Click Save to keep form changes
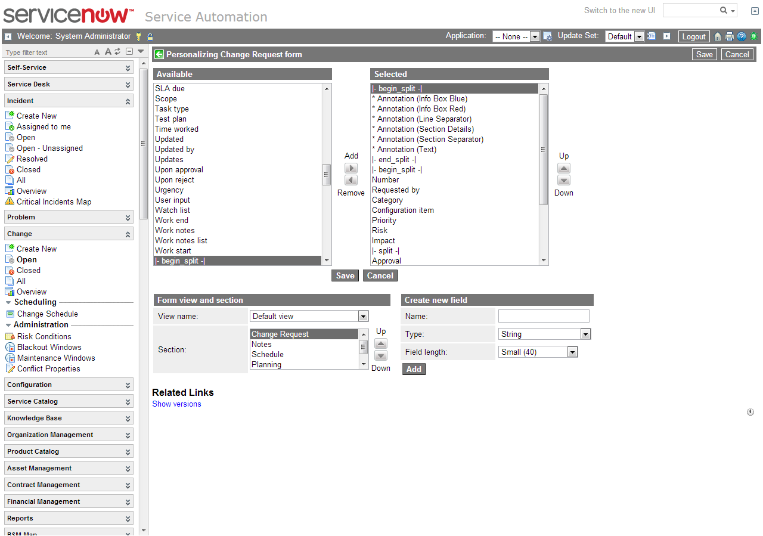Viewport: 763px width, 536px height. tap(345, 275)
